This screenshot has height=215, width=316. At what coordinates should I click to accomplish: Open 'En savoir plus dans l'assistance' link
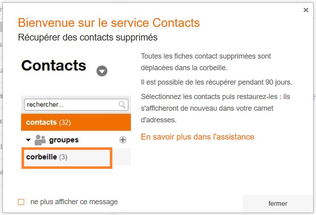[x=198, y=137]
